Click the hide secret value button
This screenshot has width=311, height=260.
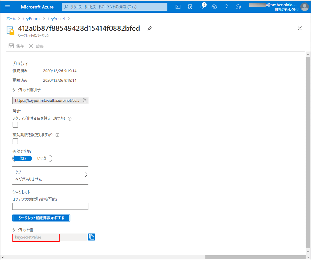(x=41, y=218)
